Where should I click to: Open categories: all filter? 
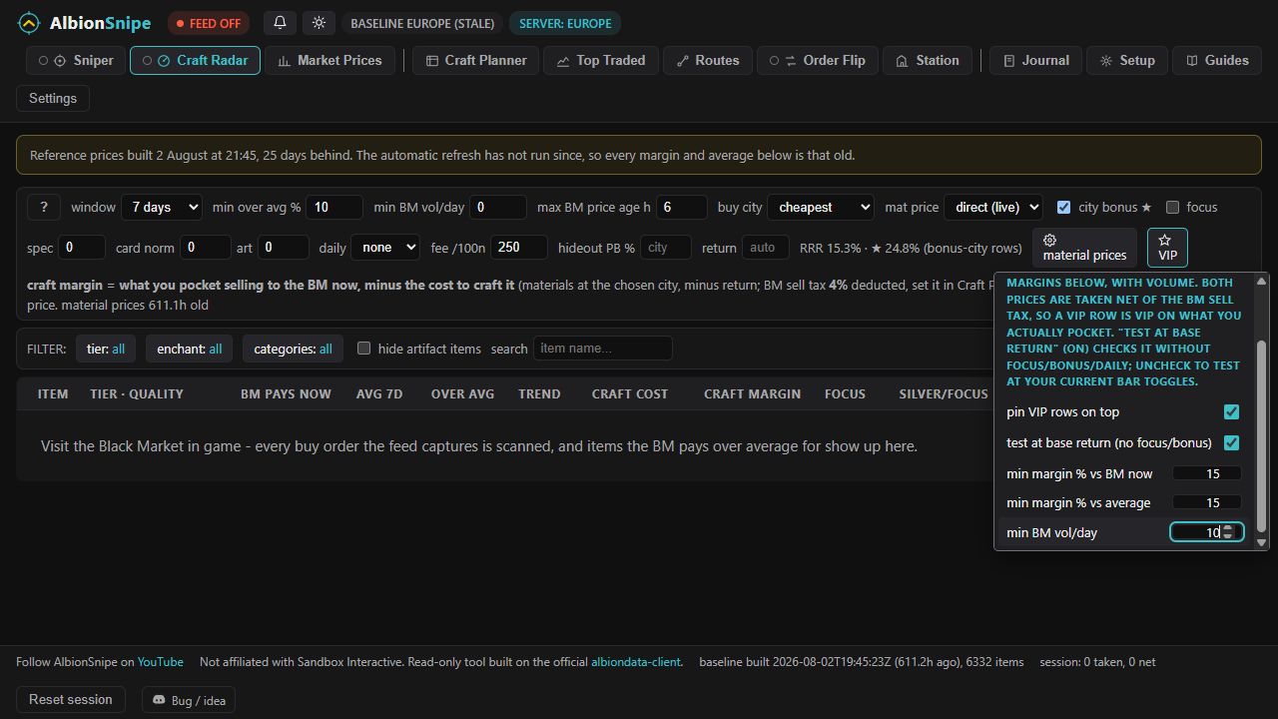(293, 349)
